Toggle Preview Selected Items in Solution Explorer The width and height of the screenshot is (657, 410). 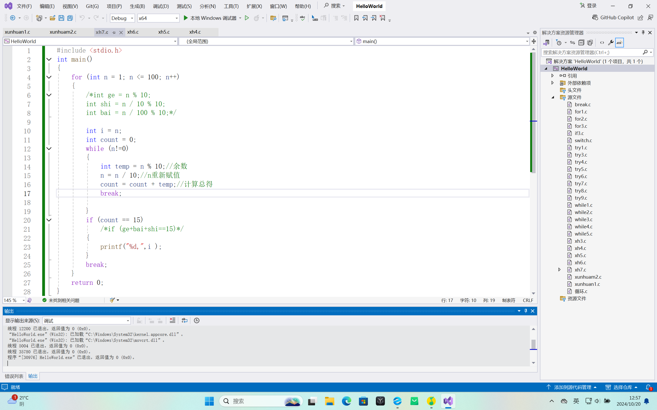point(619,43)
